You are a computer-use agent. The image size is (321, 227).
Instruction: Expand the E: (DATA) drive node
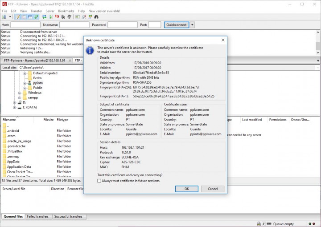(x=15, y=107)
